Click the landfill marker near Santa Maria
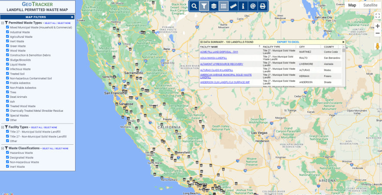Image resolution: width=382 pixels, height=195 pixels. [x=152, y=161]
